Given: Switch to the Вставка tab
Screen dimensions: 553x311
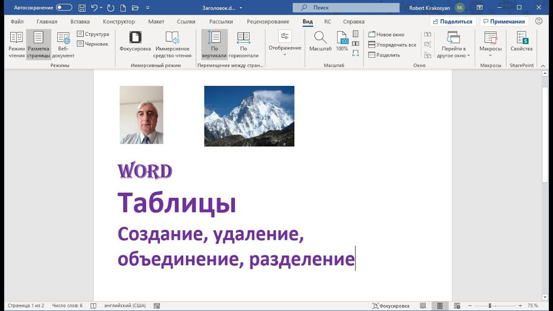Looking at the screenshot, I should [x=80, y=22].
